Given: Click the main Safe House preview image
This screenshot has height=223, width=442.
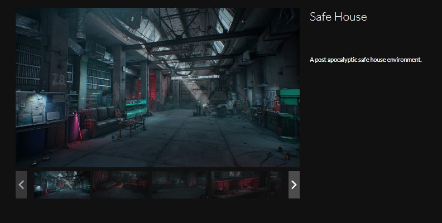Looking at the screenshot, I should coord(157,88).
